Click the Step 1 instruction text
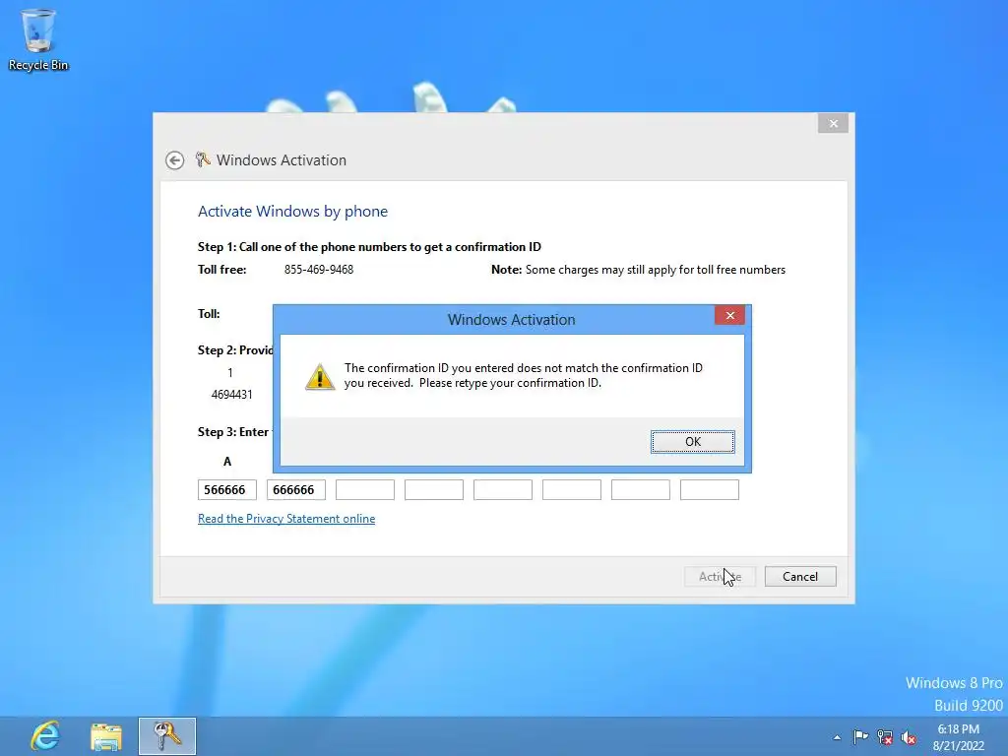 [x=369, y=247]
